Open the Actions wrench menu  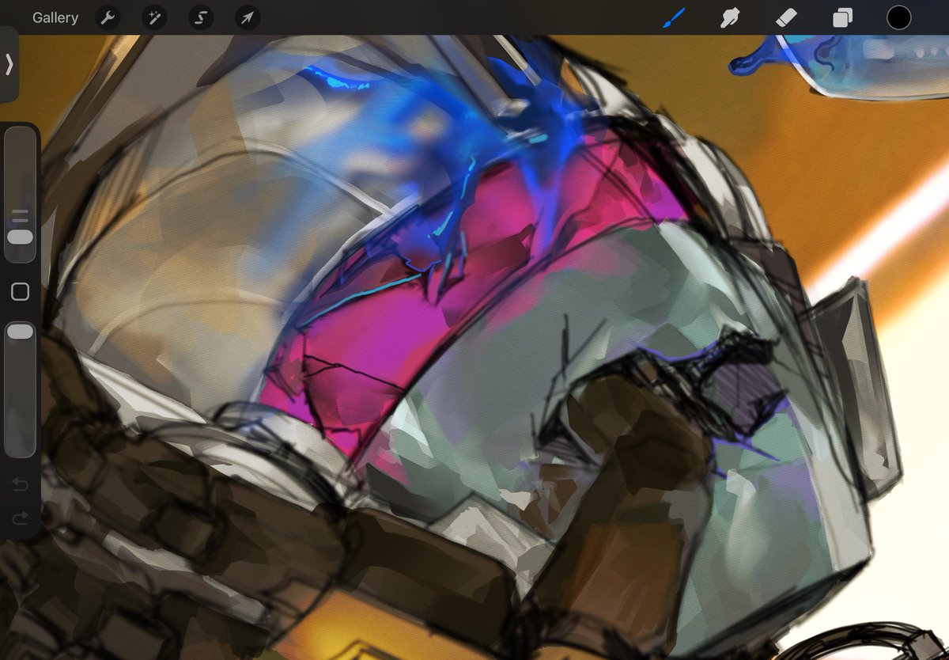click(108, 17)
